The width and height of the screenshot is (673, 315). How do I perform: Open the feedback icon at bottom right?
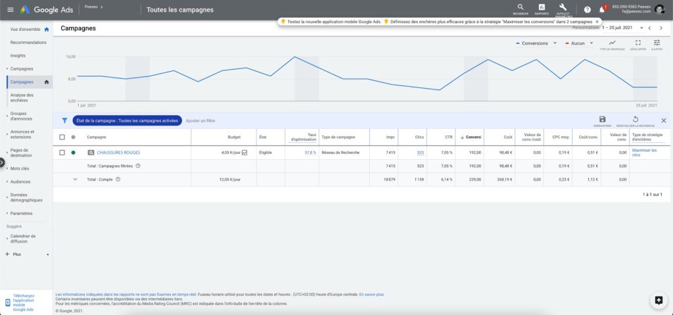pos(659,301)
